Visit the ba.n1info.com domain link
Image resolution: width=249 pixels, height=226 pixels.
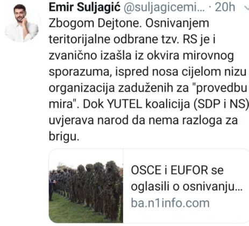tap(170, 203)
